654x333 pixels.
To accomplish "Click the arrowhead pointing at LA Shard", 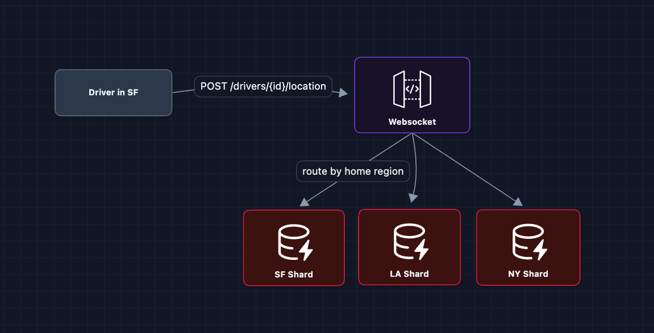I will point(413,197).
